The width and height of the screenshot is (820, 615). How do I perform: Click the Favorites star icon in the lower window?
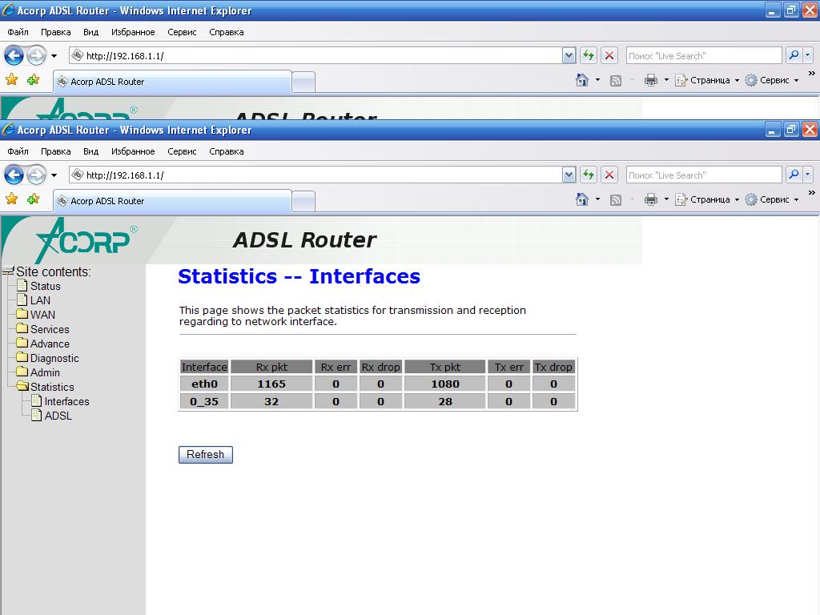(11, 199)
